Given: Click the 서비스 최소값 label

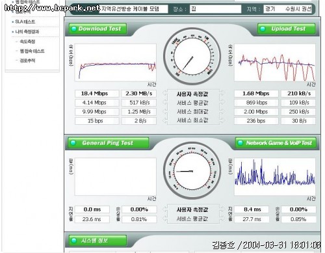Looking at the screenshot, I should tap(192, 120).
